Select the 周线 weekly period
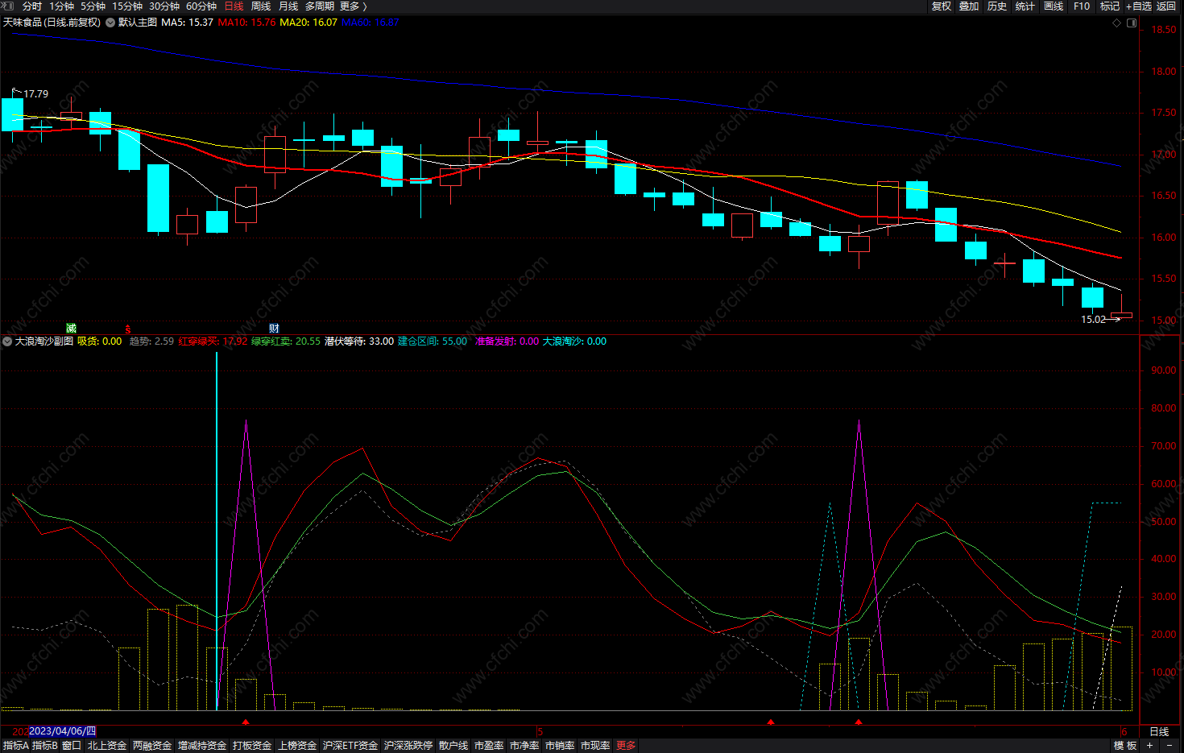This screenshot has width=1184, height=753. click(261, 6)
